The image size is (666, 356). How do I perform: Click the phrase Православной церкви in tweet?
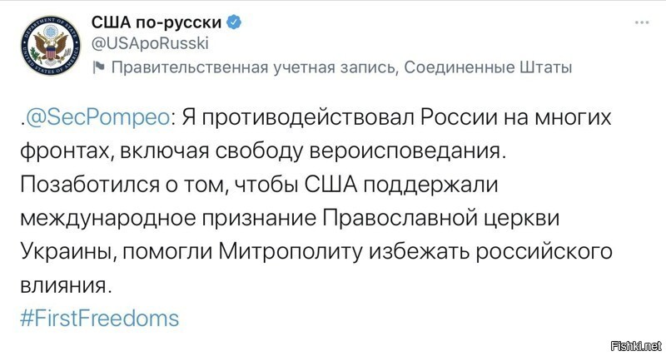tap(441, 219)
